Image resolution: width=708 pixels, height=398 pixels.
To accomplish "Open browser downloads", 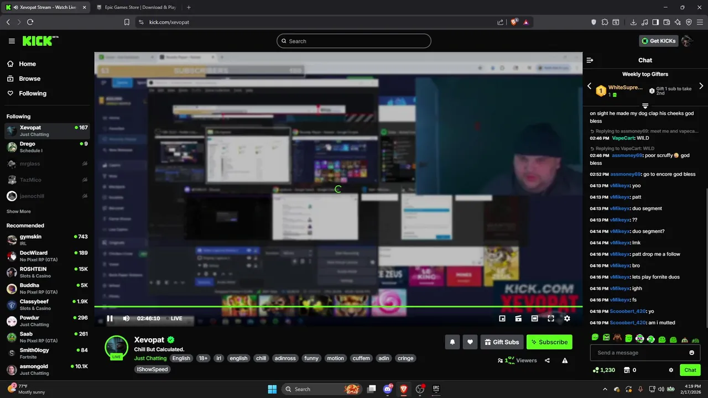I will click(633, 22).
